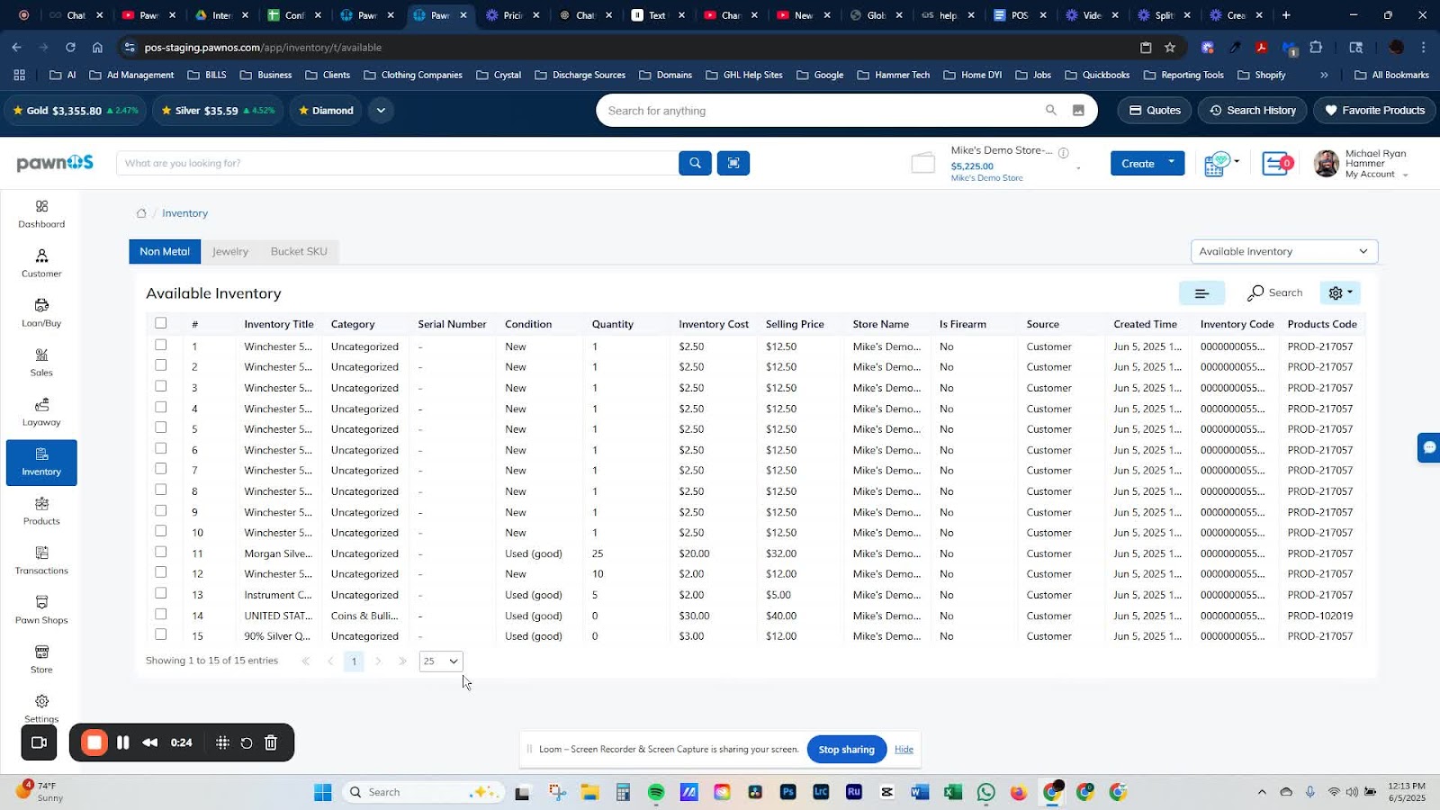Check the checkbox for row 1
This screenshot has height=810, width=1440.
pyautogui.click(x=161, y=345)
